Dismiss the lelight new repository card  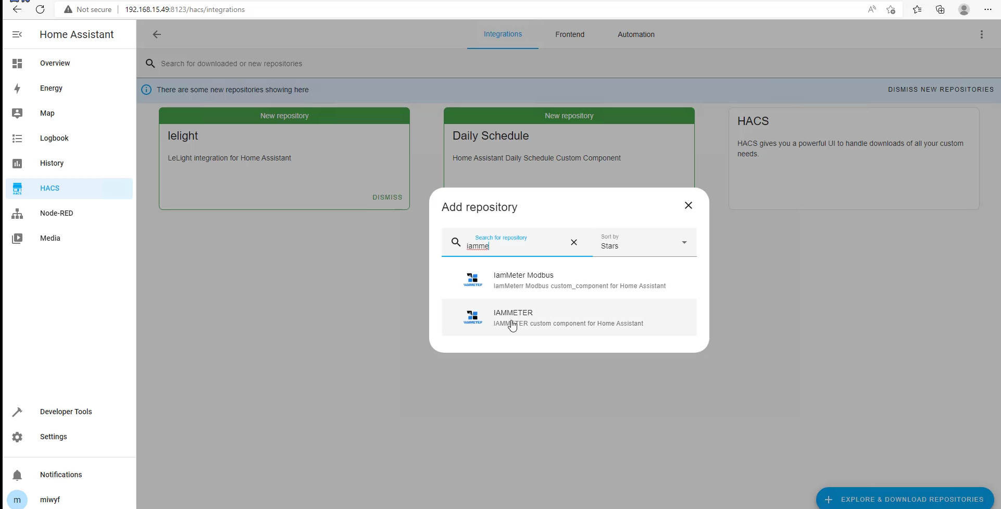[387, 197]
